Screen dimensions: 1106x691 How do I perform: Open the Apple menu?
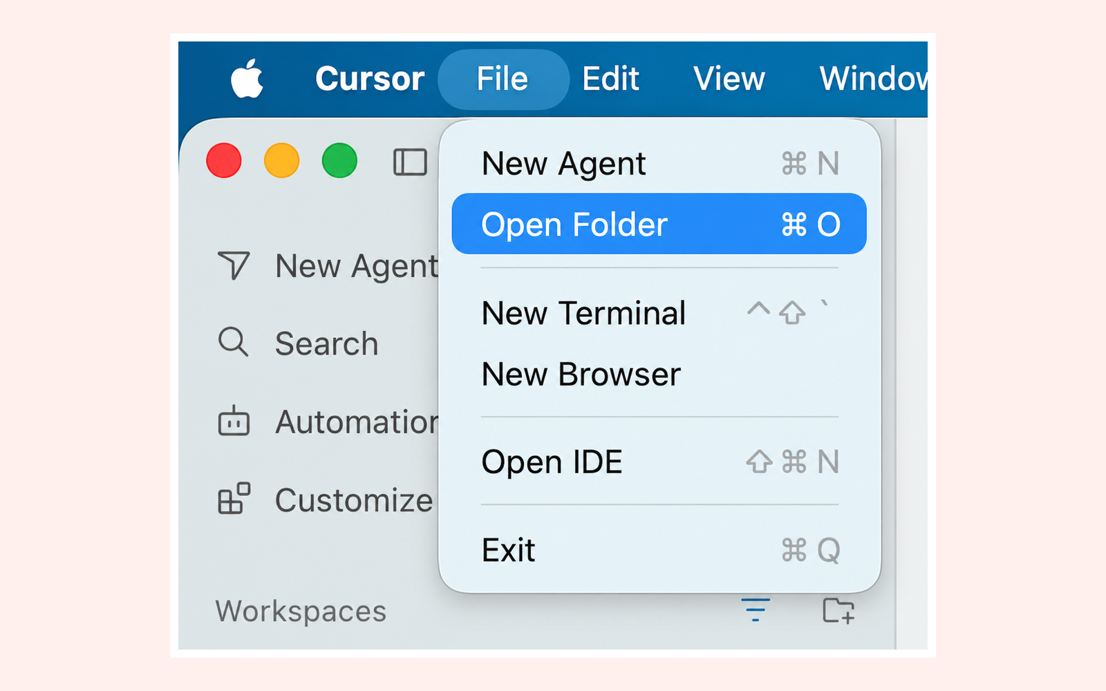(247, 78)
